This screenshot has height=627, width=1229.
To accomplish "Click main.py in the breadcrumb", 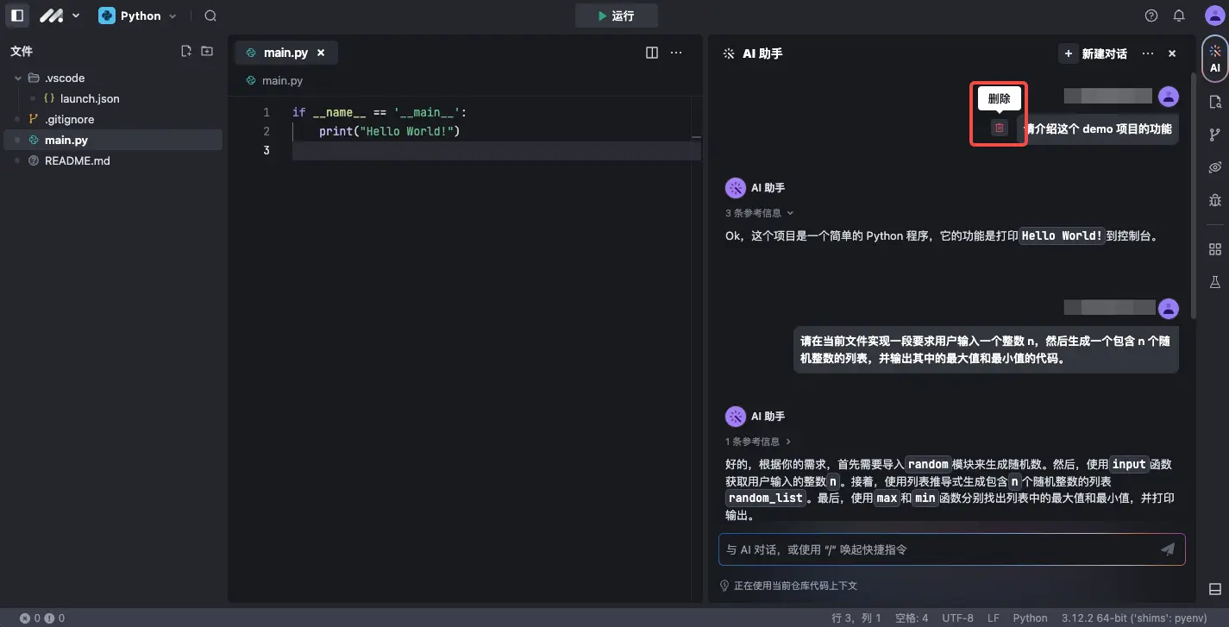I will tap(282, 80).
